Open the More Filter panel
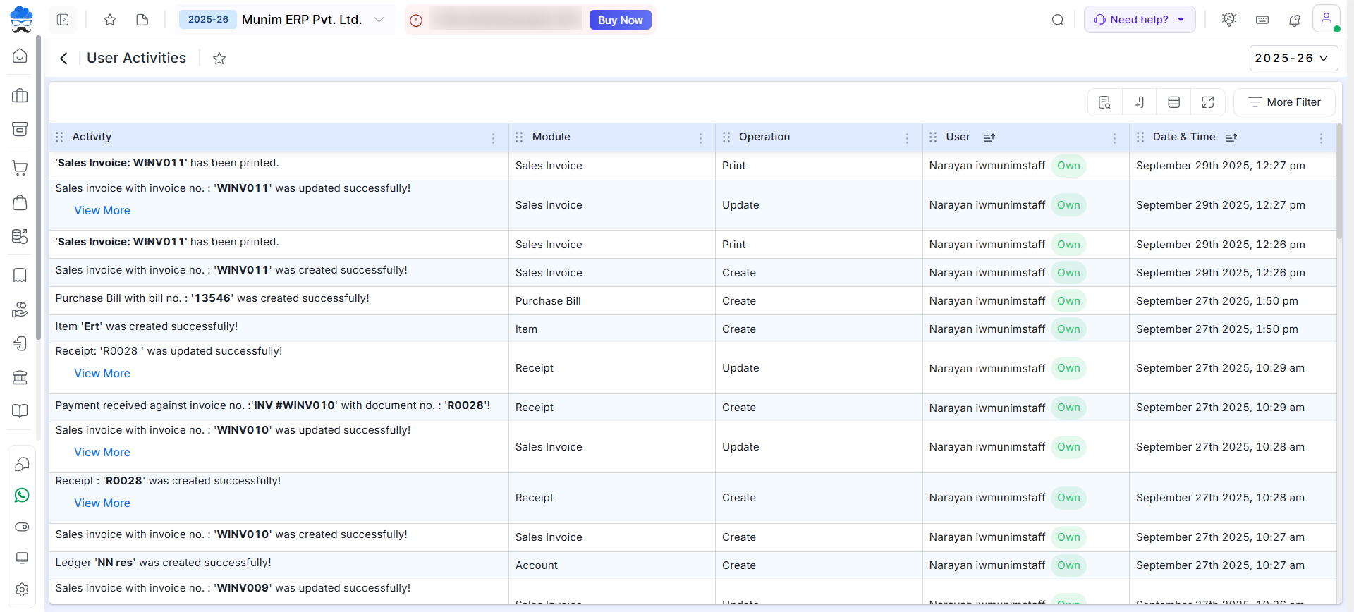Screen dimensions: 1354x612 [1283, 102]
